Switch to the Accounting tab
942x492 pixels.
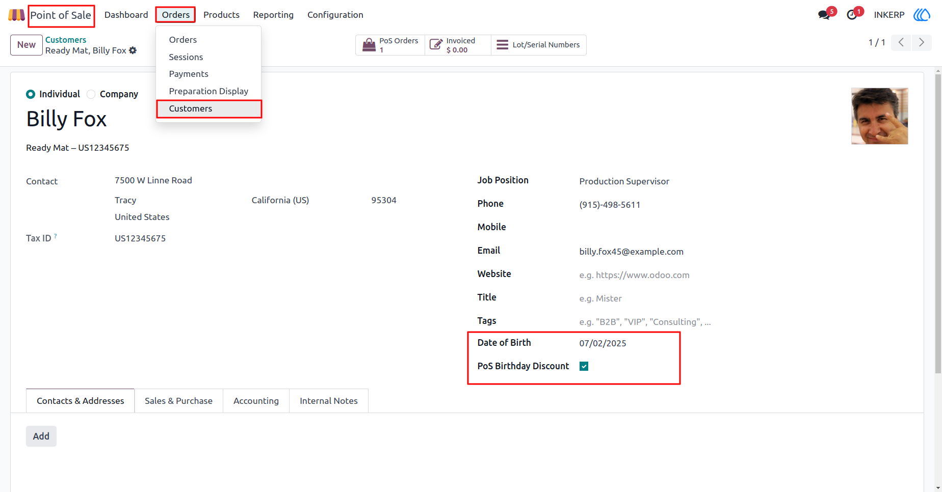pos(256,401)
